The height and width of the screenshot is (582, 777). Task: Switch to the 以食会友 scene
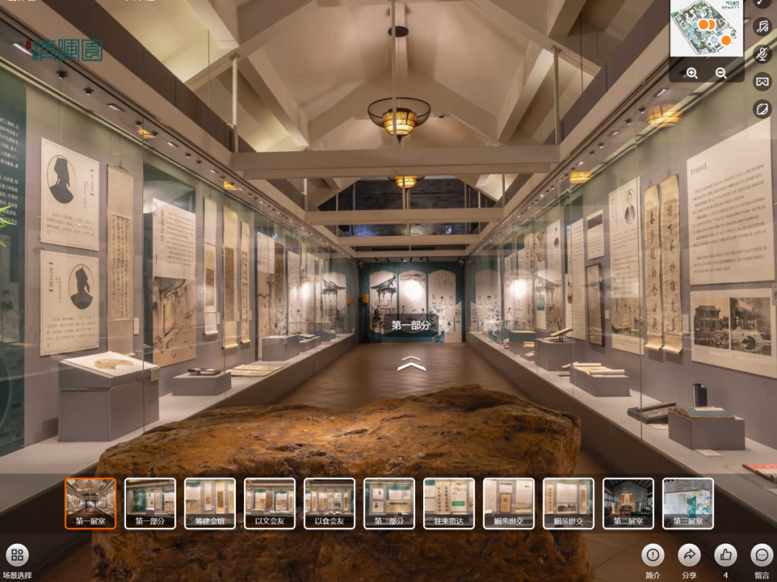pyautogui.click(x=329, y=503)
